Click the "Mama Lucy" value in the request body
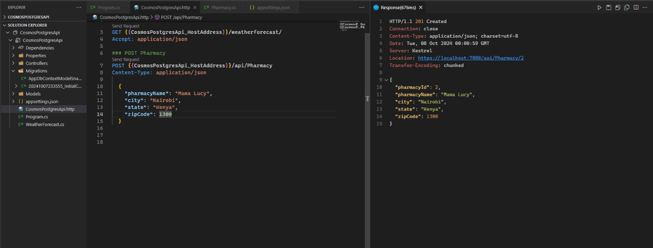The width and height of the screenshot is (653, 248). click(192, 93)
